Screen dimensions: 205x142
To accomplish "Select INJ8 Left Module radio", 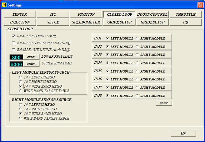I will click(x=107, y=96).
